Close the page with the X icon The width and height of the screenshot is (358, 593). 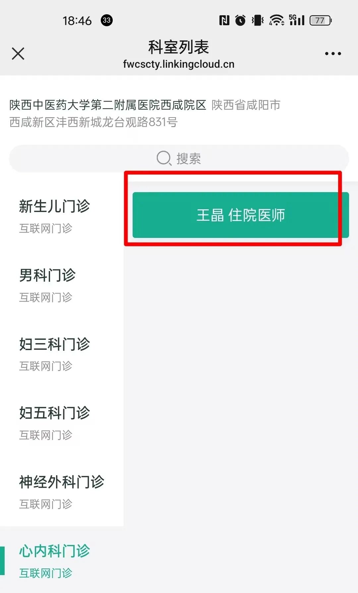click(x=18, y=53)
